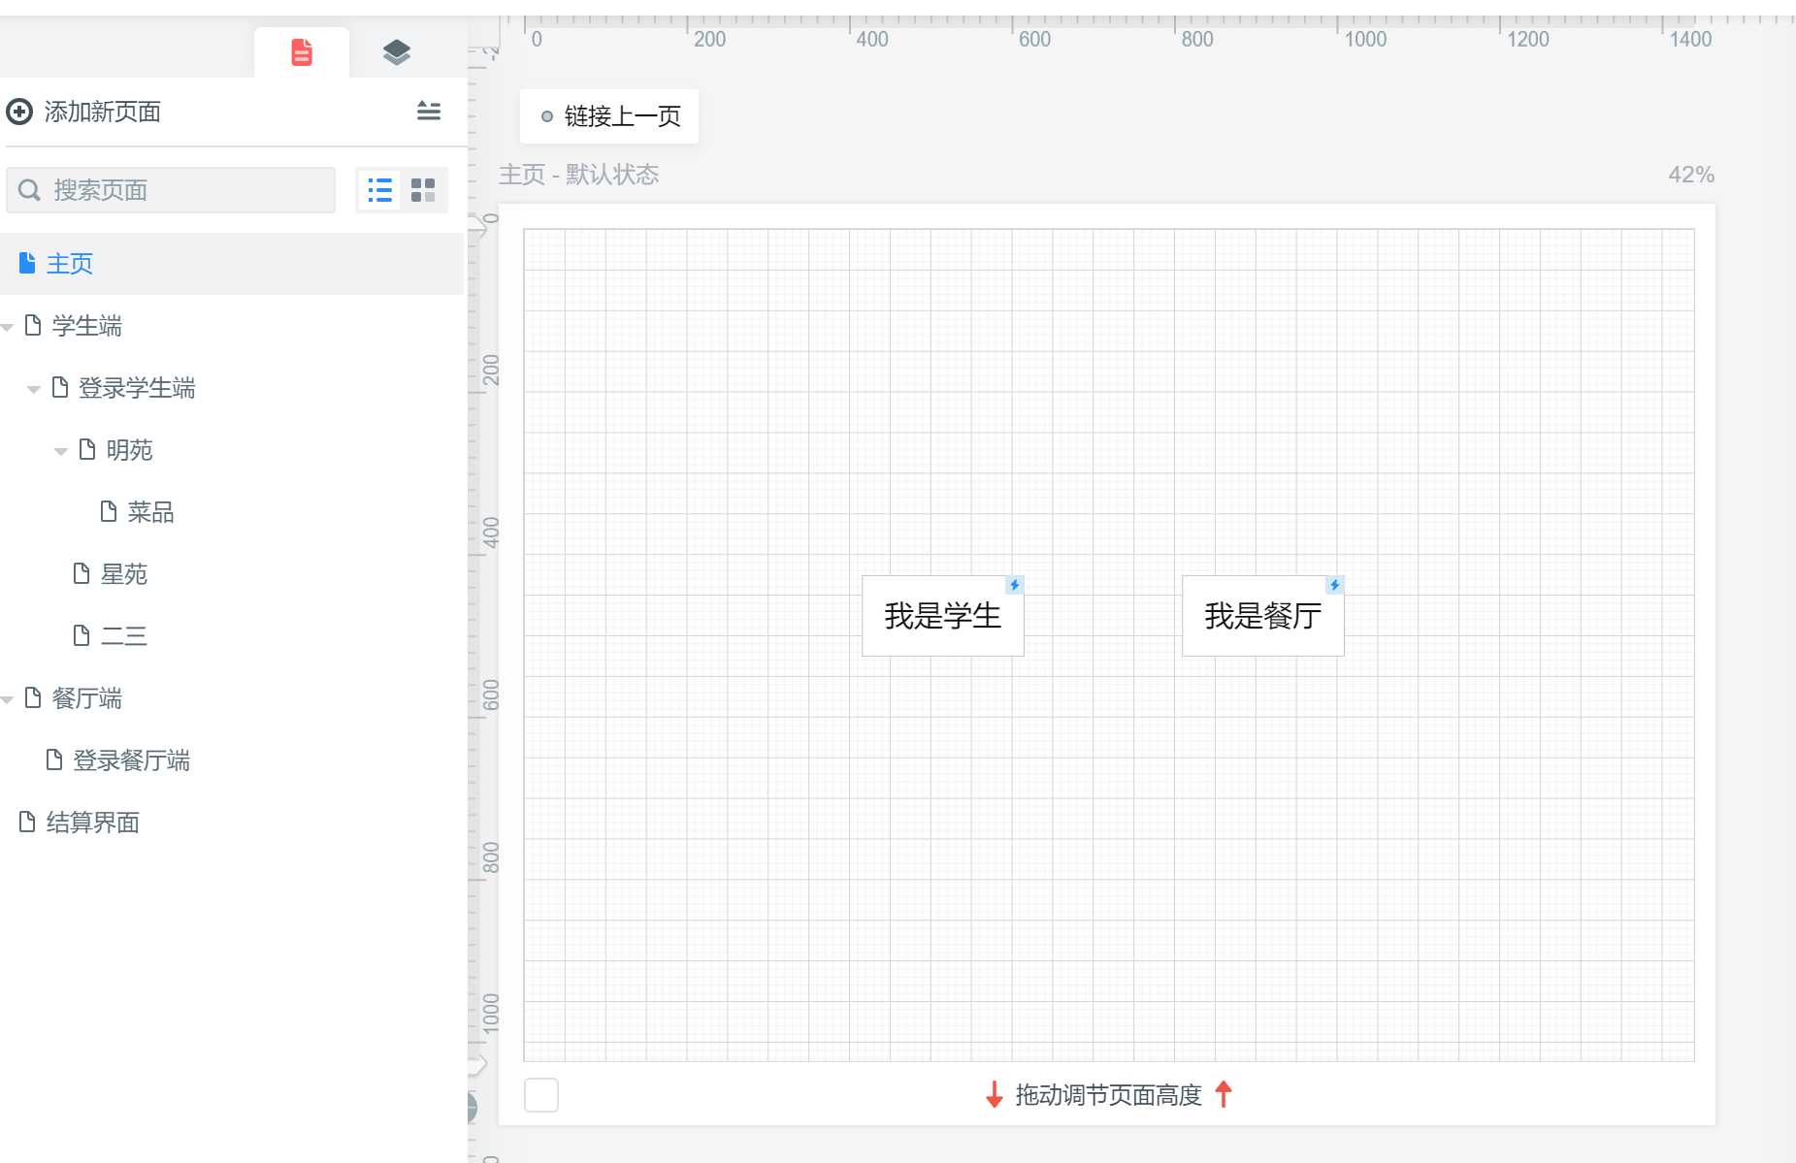This screenshot has height=1163, width=1796.
Task: Click the 明苑 page icon
Action: 87,449
